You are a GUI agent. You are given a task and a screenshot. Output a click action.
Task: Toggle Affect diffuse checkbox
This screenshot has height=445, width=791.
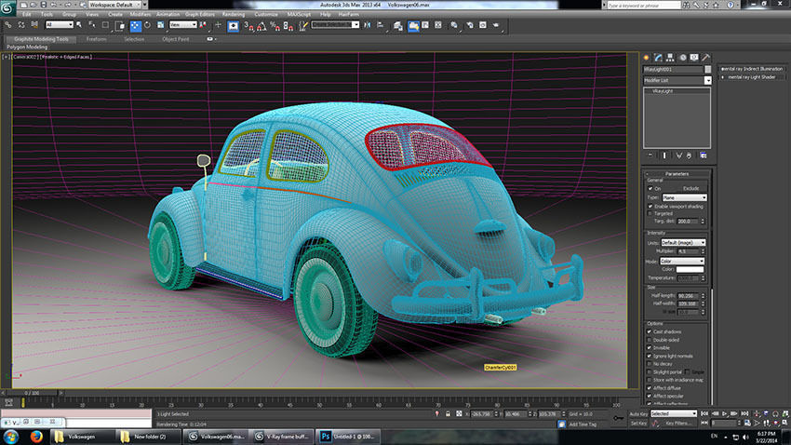click(x=650, y=388)
